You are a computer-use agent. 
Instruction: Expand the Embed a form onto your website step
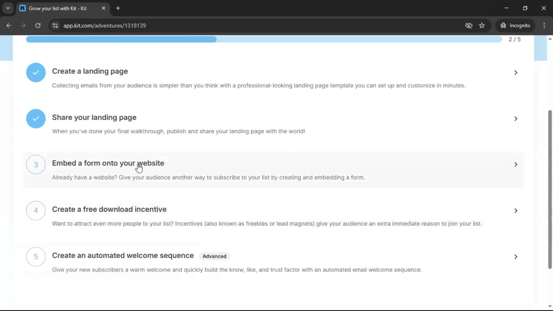click(x=515, y=164)
